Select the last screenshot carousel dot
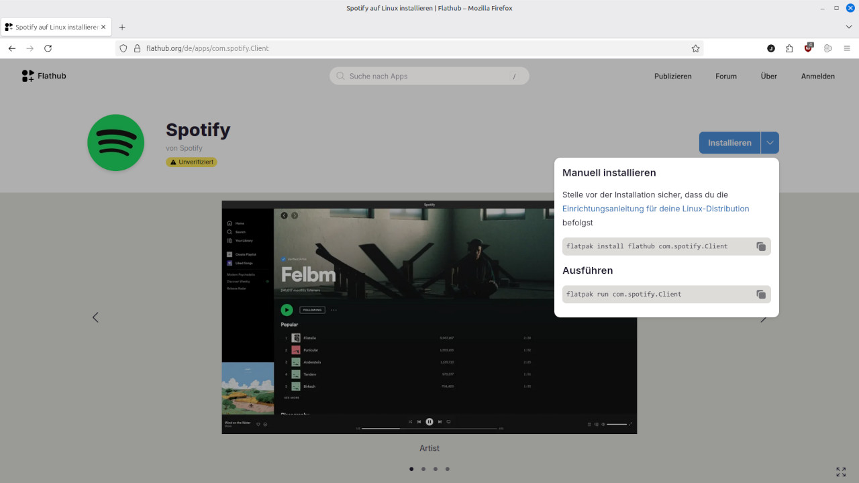 (x=448, y=469)
